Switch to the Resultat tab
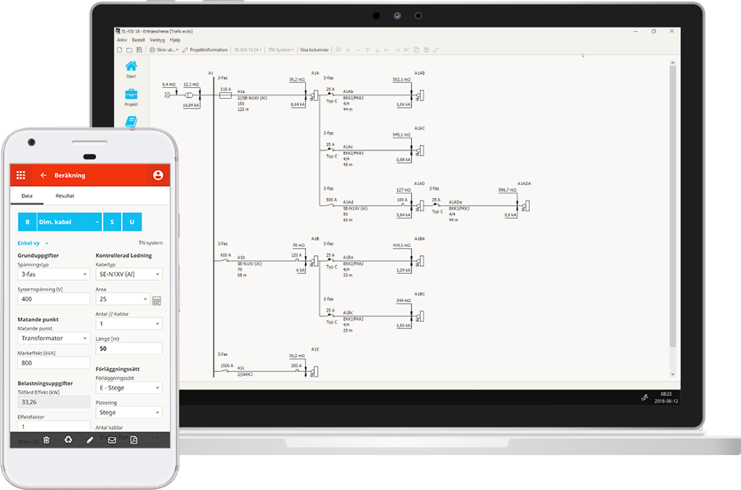This screenshot has width=741, height=490. click(x=65, y=196)
